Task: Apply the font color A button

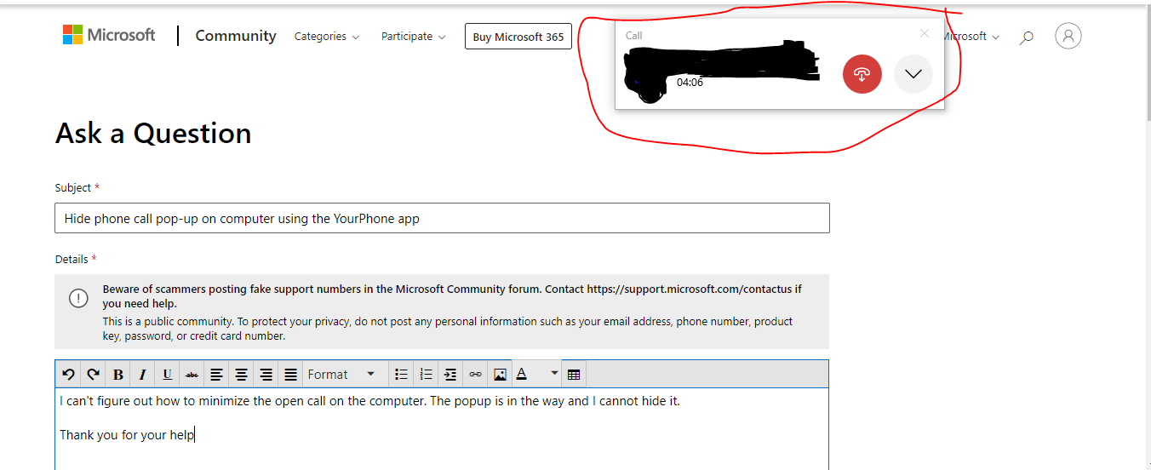Action: [x=523, y=375]
